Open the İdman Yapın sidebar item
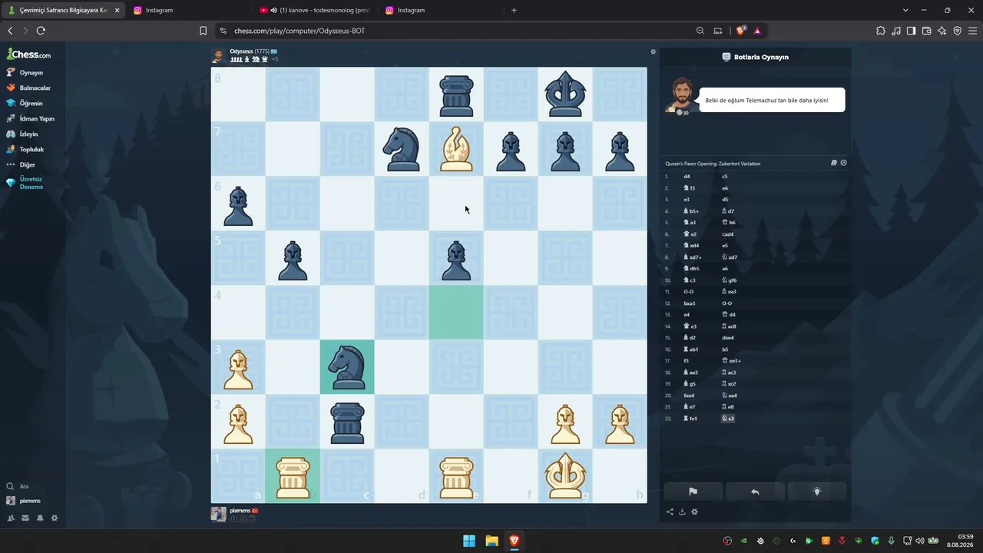The width and height of the screenshot is (983, 553). (30, 118)
